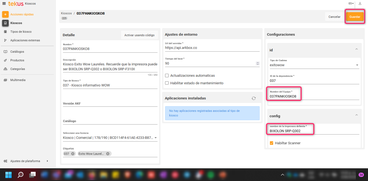Click the Url del servidor field

(212, 48)
